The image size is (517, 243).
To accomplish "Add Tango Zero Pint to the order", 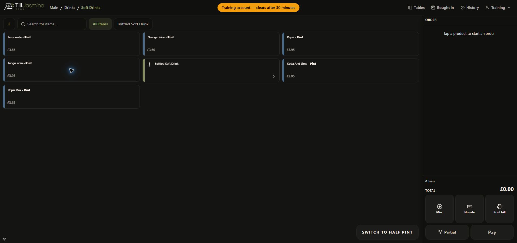I will pos(71,70).
